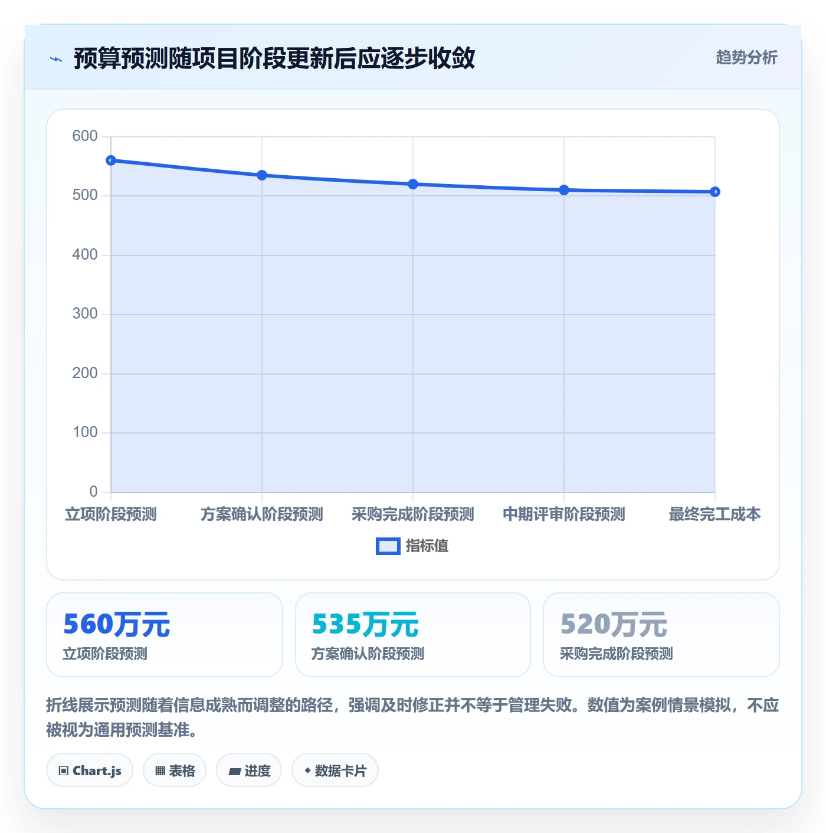Click the 最终完工成本 data point on chart
Image resolution: width=826 pixels, height=833 pixels.
pyautogui.click(x=715, y=192)
